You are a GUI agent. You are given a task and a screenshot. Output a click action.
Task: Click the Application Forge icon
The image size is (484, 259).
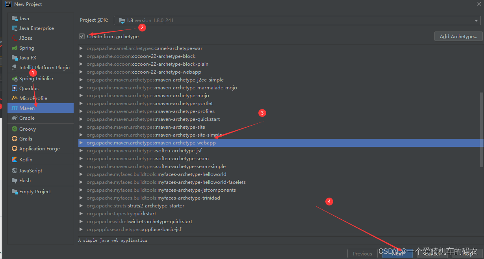coord(15,149)
